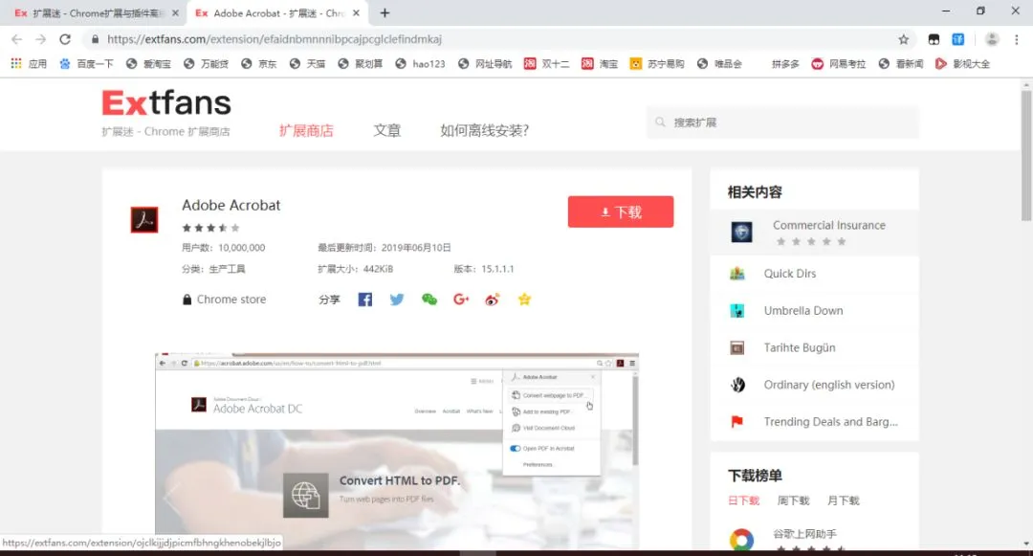The height and width of the screenshot is (556, 1033).
Task: Open the 万能贷 bookmark
Action: [x=207, y=64]
